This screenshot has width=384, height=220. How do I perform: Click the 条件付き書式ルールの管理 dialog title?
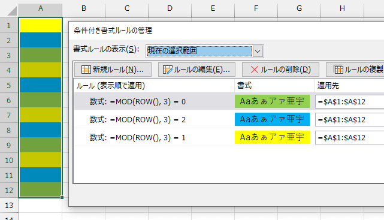(x=113, y=31)
